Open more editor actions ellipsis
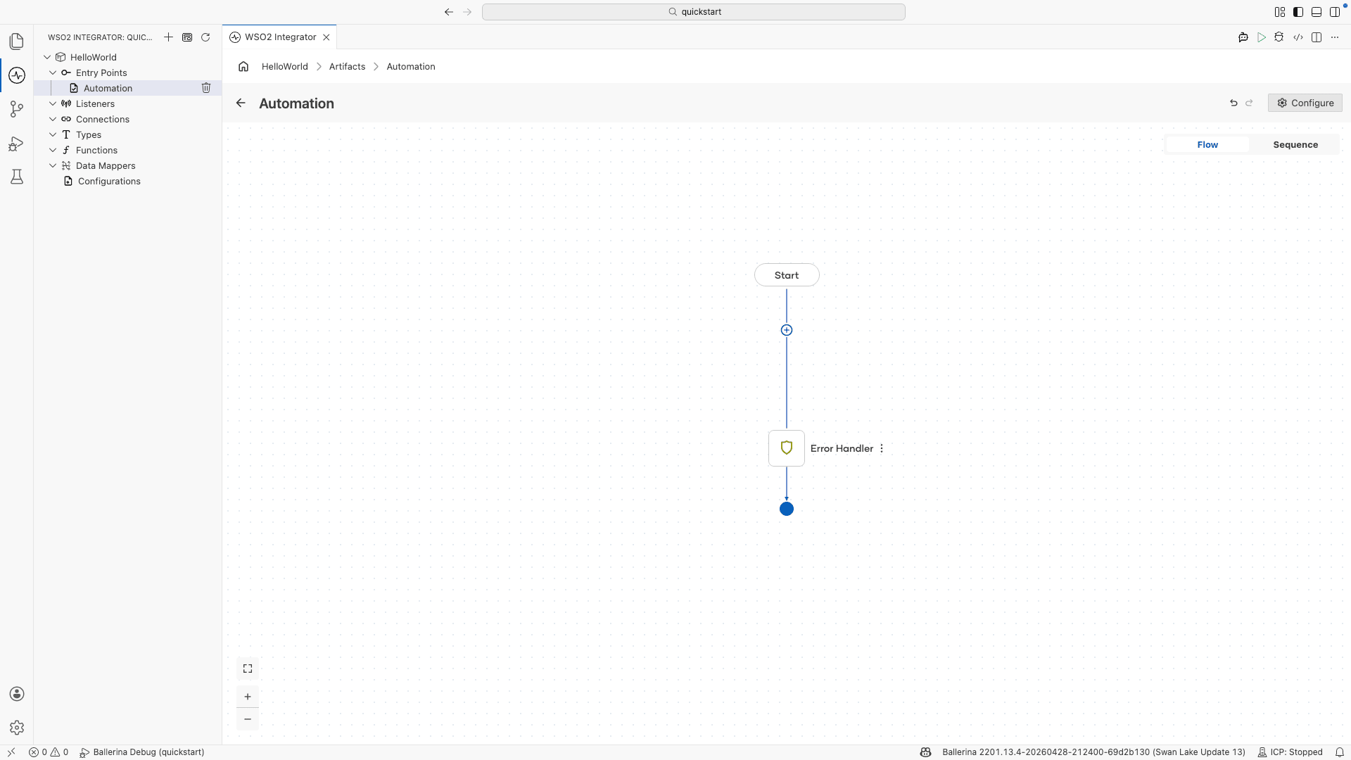Image resolution: width=1351 pixels, height=760 pixels. pyautogui.click(x=1335, y=37)
